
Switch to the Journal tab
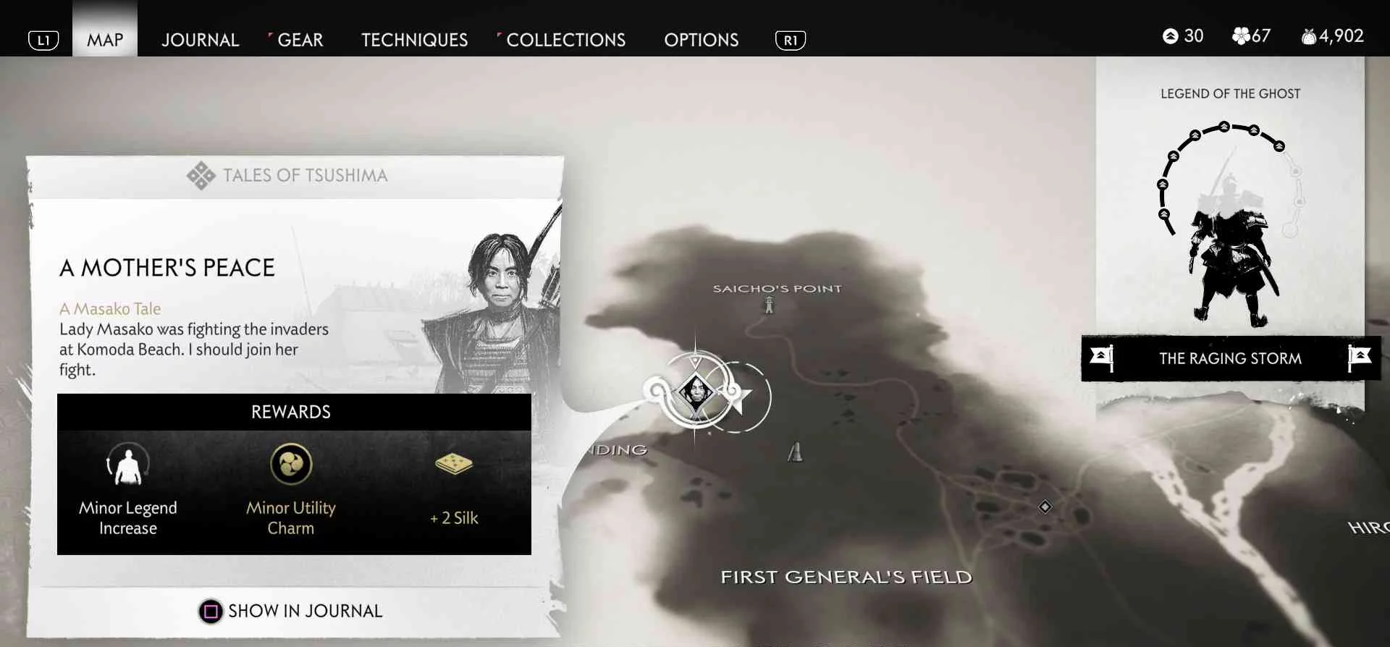[200, 40]
